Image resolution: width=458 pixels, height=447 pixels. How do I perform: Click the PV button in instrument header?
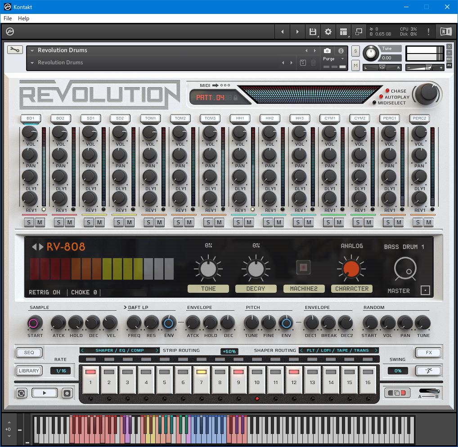point(449,65)
